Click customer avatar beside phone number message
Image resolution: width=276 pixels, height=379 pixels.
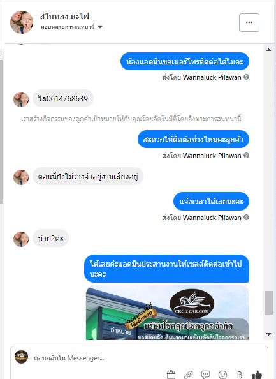(21, 100)
